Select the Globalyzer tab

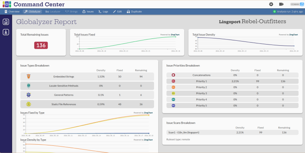(32, 12)
